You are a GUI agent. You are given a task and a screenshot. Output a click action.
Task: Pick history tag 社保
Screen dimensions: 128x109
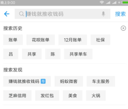[100, 40]
